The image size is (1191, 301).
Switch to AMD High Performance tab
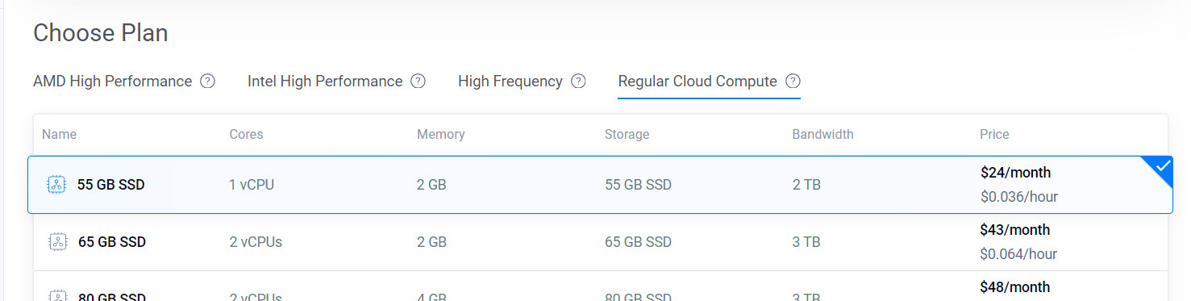pyautogui.click(x=112, y=82)
